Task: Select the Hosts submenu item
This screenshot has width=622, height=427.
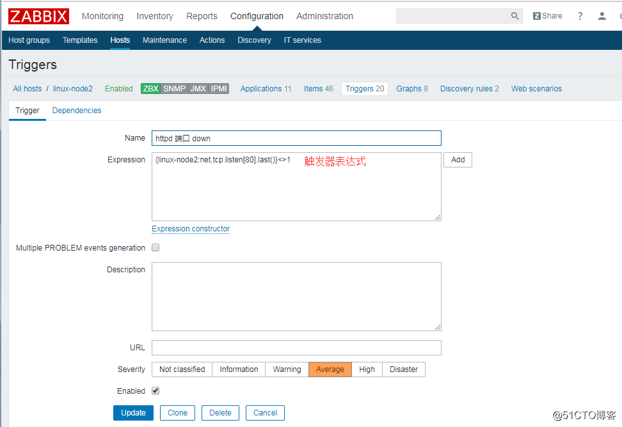Action: [x=120, y=40]
